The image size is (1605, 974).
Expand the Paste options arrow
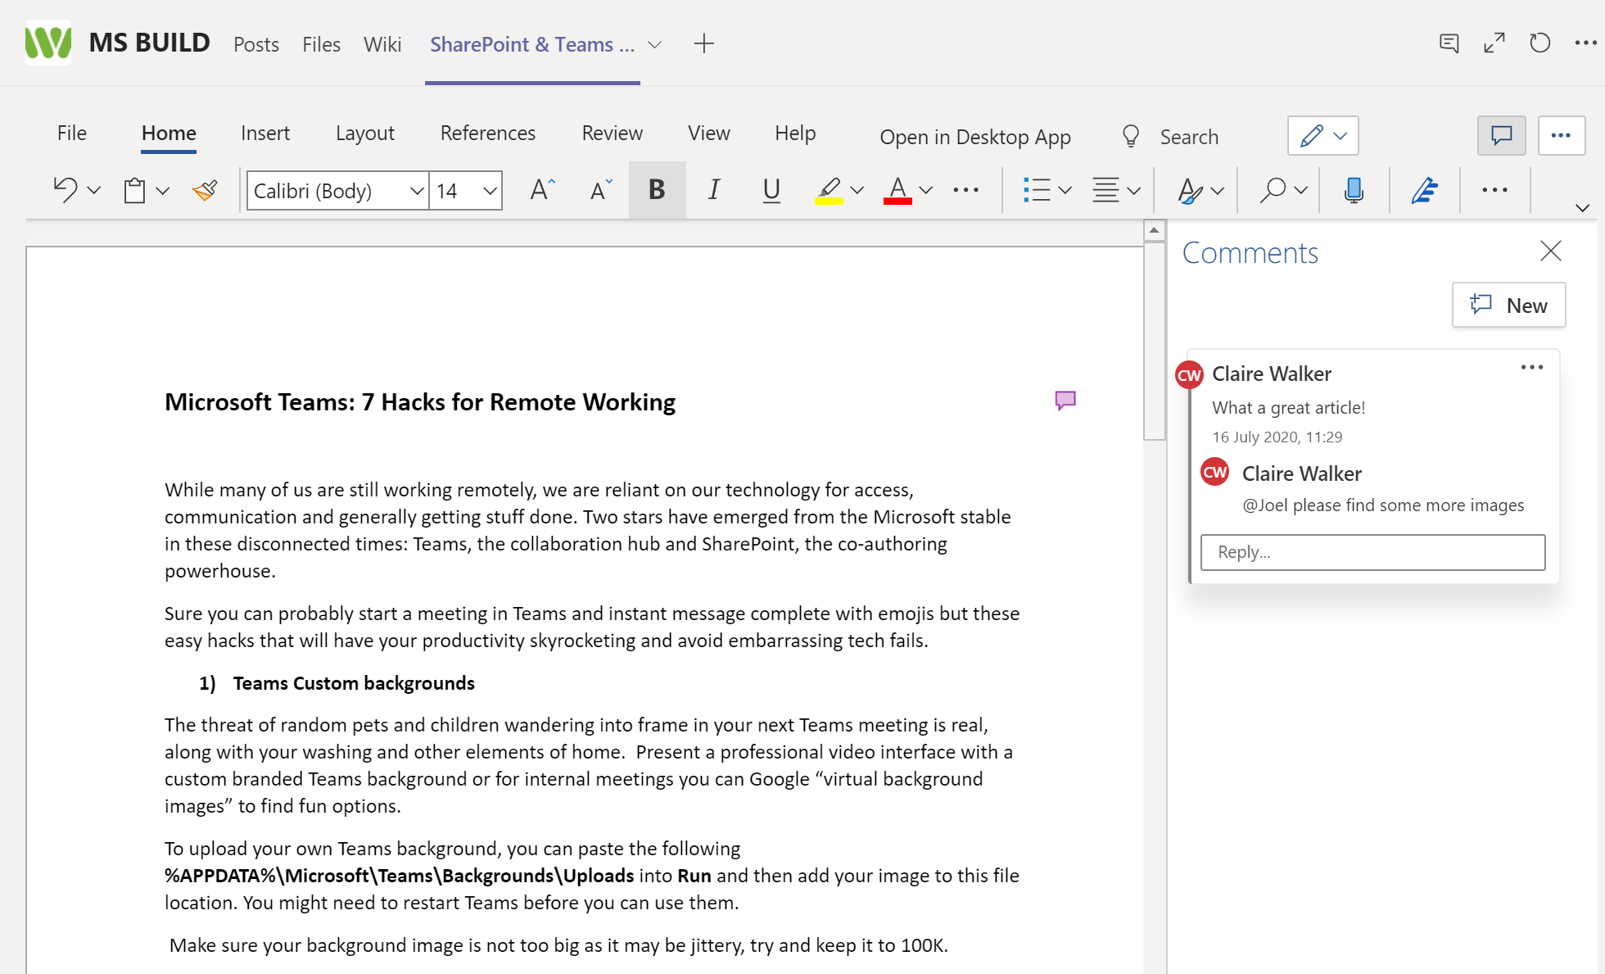[162, 190]
